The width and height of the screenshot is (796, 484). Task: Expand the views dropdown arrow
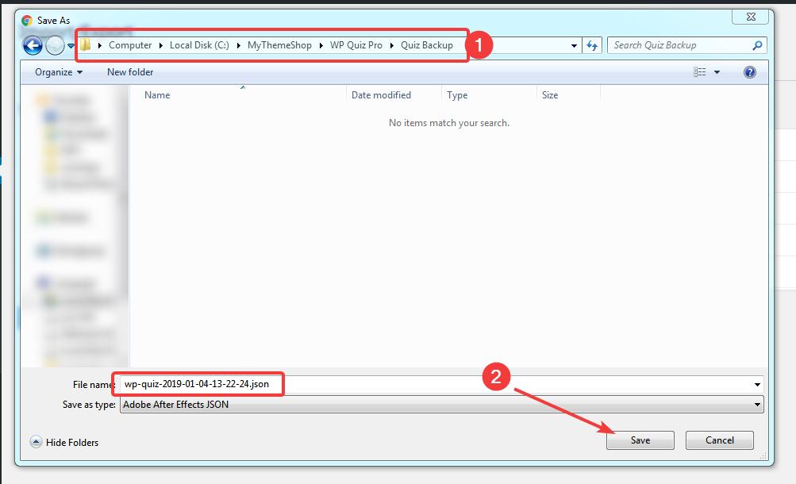(x=715, y=71)
